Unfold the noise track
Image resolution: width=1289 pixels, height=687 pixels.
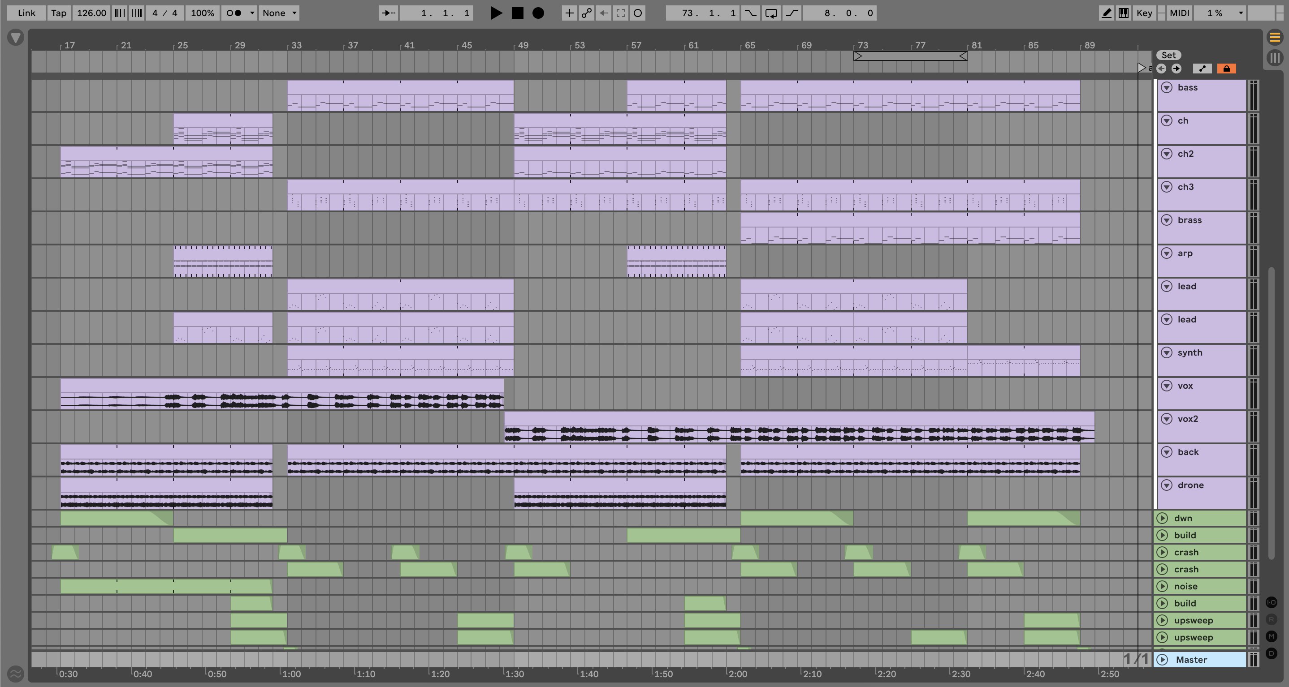(x=1163, y=586)
